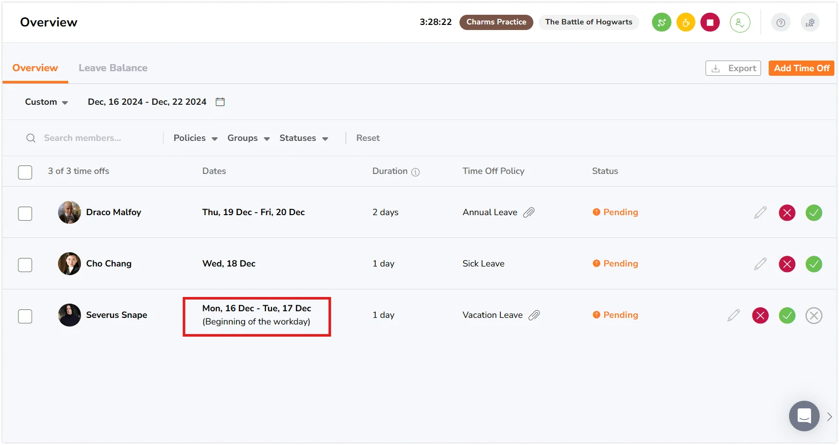This screenshot has width=839, height=445.
Task: Open the help question mark icon
Action: [780, 22]
